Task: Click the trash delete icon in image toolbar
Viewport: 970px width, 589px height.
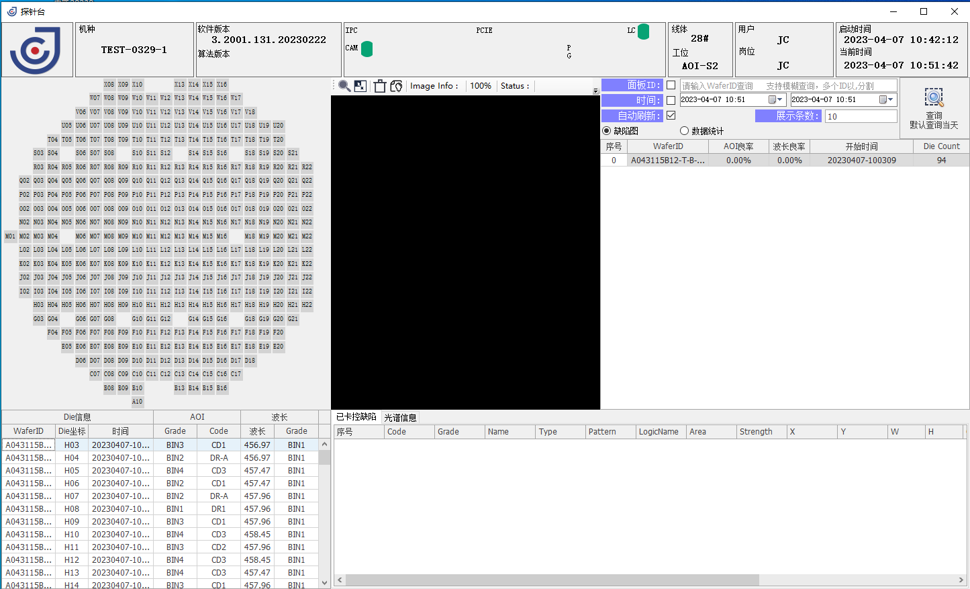Action: [379, 86]
